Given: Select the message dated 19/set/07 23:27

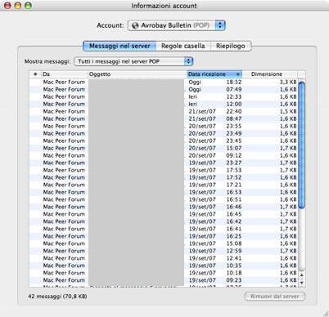Looking at the screenshot, I should [x=164, y=163].
